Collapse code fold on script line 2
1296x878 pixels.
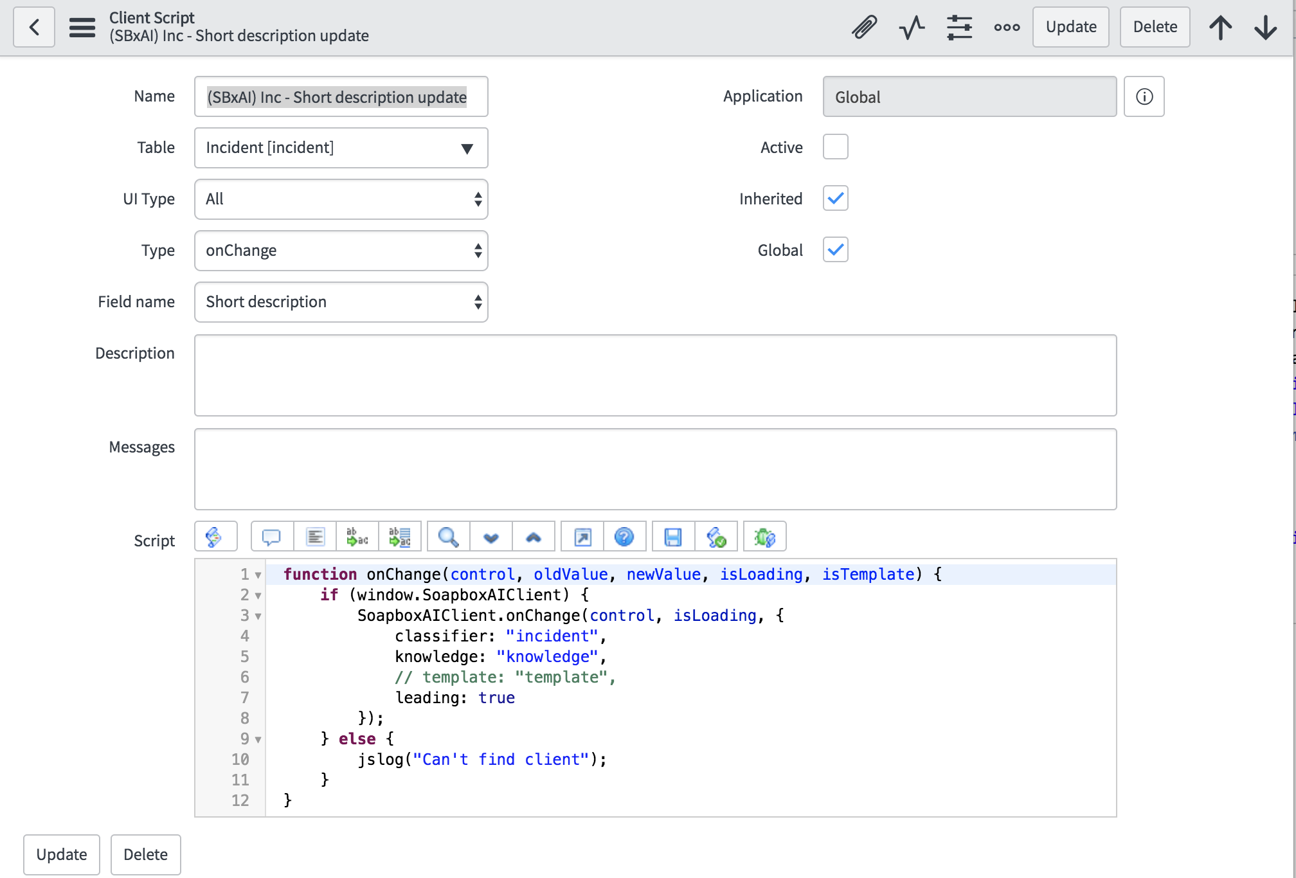[258, 596]
